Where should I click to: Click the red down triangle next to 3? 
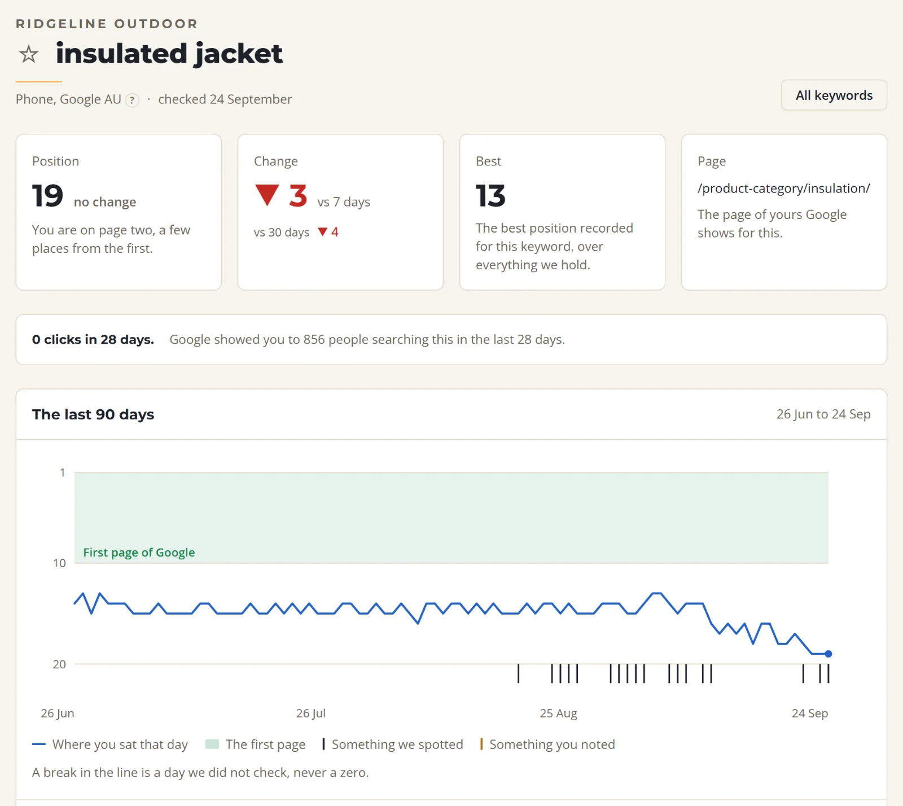point(267,195)
